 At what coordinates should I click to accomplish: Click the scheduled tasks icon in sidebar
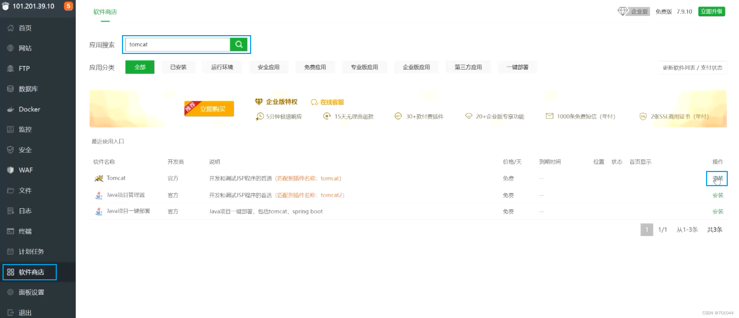pyautogui.click(x=10, y=251)
